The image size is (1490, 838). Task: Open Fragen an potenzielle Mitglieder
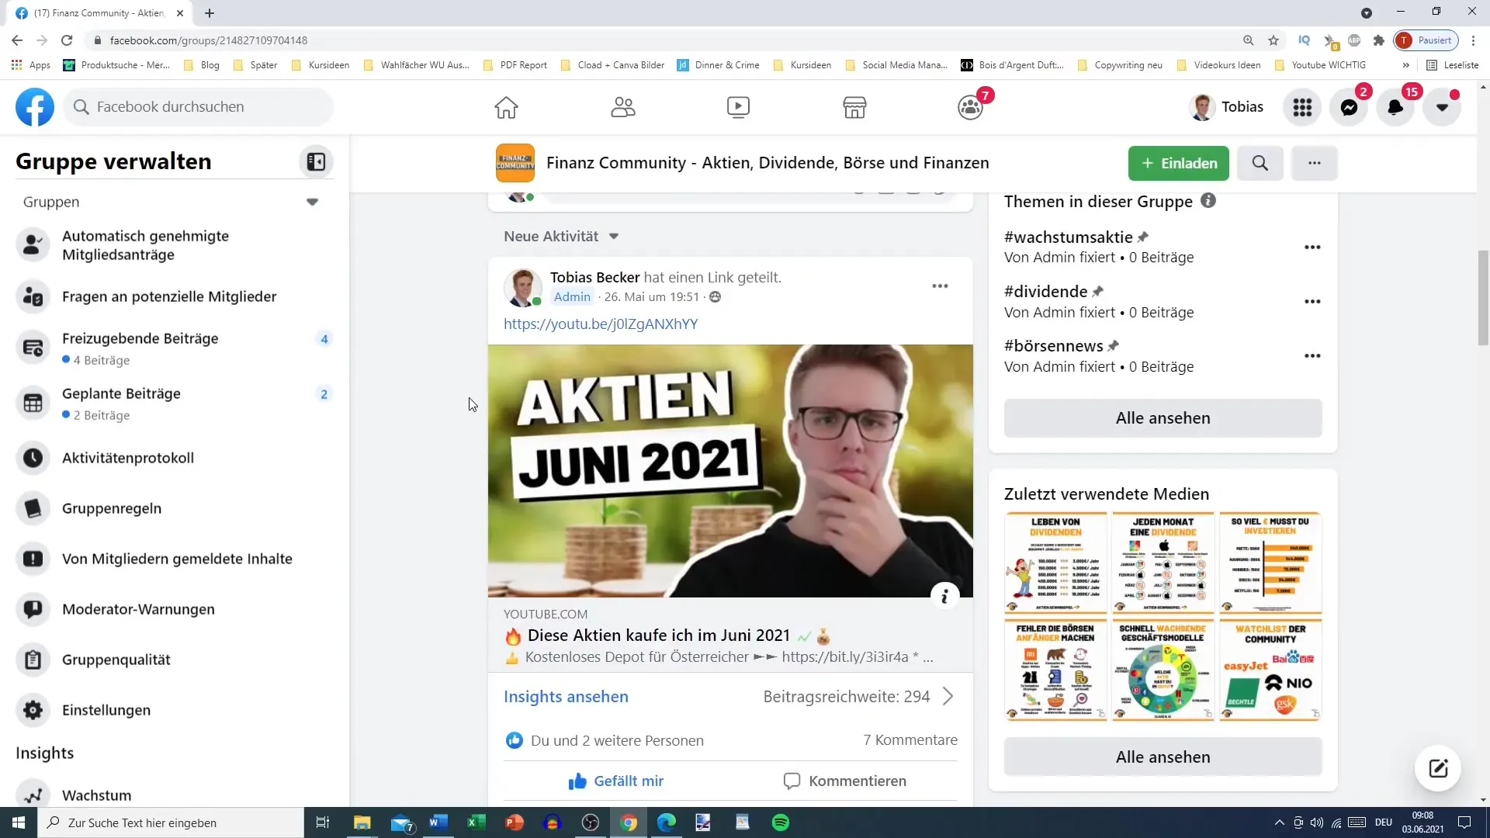tap(175, 296)
